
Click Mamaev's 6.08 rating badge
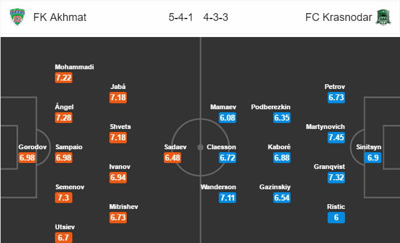(x=227, y=118)
